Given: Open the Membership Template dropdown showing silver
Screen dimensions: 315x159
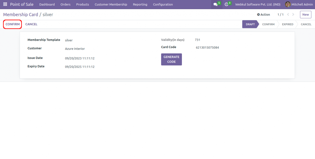Looking at the screenshot, I should point(69,40).
